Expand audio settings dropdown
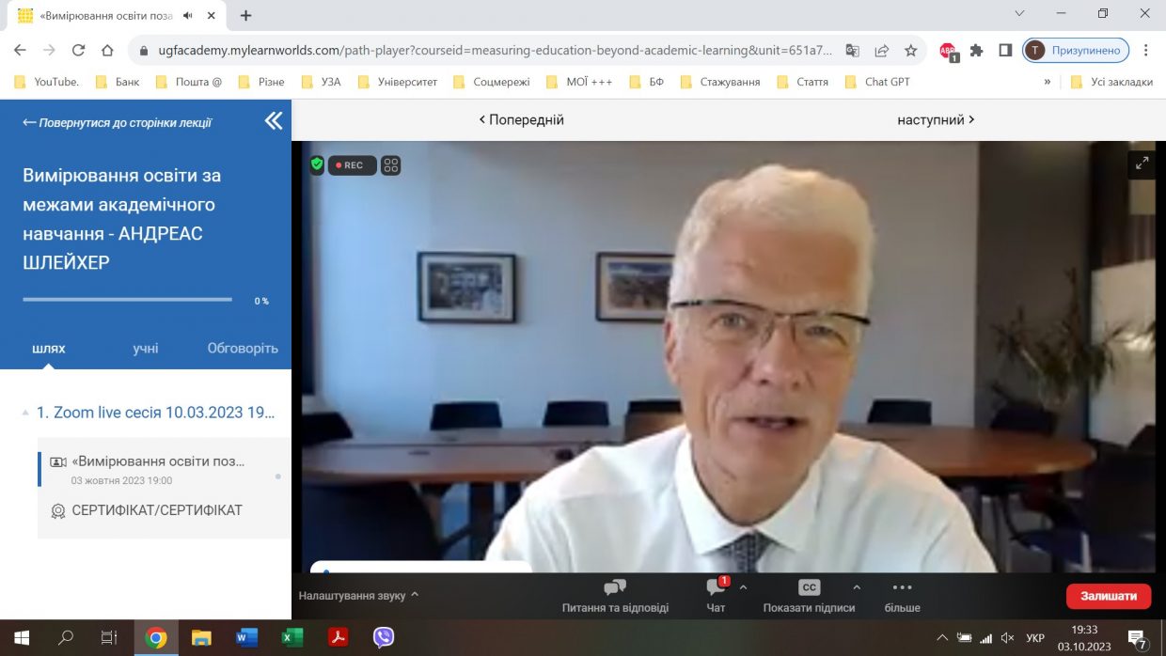The image size is (1166, 656). click(415, 595)
